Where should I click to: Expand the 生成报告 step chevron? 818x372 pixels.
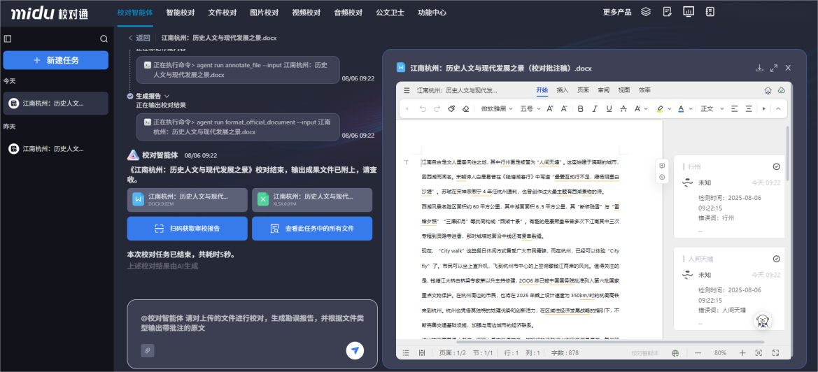(x=167, y=96)
